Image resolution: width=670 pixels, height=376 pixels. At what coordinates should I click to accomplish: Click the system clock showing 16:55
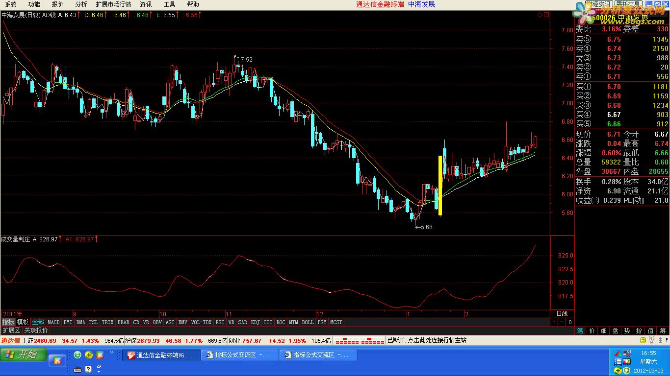[648, 353]
